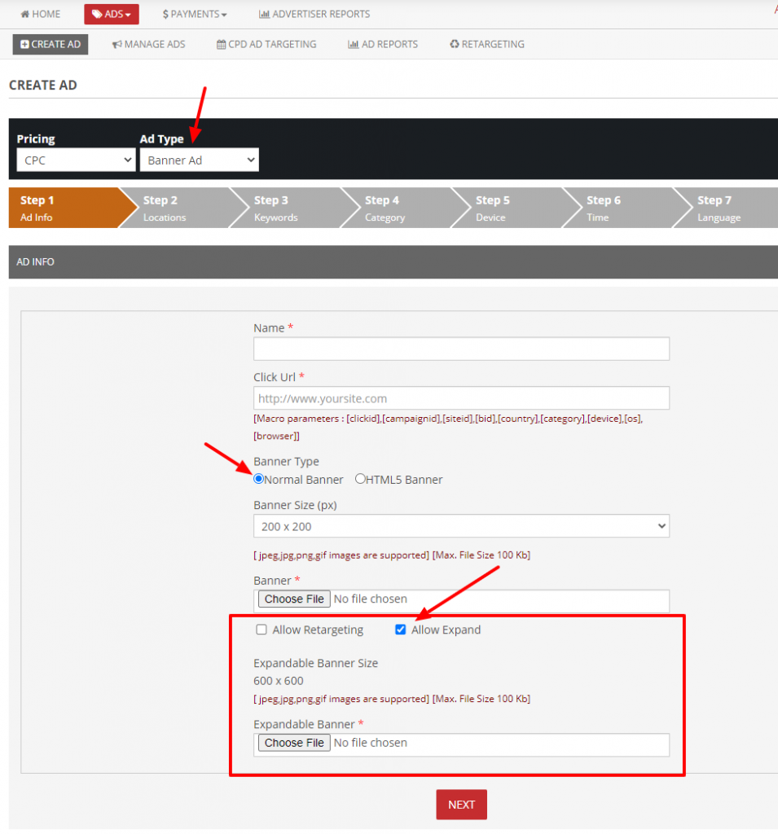
Task: Open the ADS menu
Action: tap(111, 13)
